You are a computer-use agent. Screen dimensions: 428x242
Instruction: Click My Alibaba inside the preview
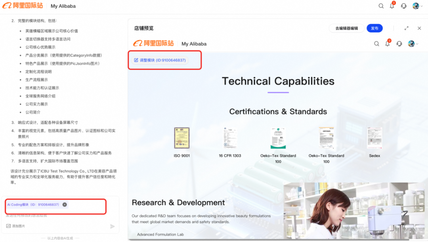[x=194, y=44]
